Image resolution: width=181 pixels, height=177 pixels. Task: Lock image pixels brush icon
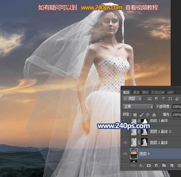pyautogui.click(x=141, y=115)
